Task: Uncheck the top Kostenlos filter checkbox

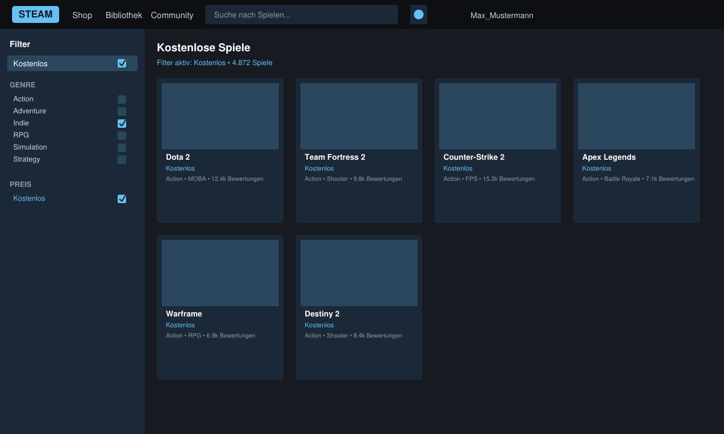Action: pos(122,63)
